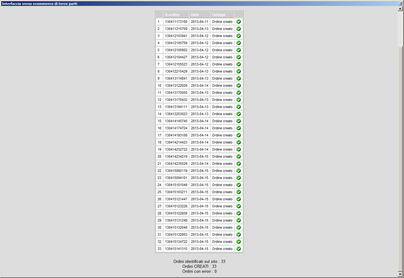The height and width of the screenshot is (278, 404).
Task: Click green check icon for order 130412103941
Action: (239, 36)
